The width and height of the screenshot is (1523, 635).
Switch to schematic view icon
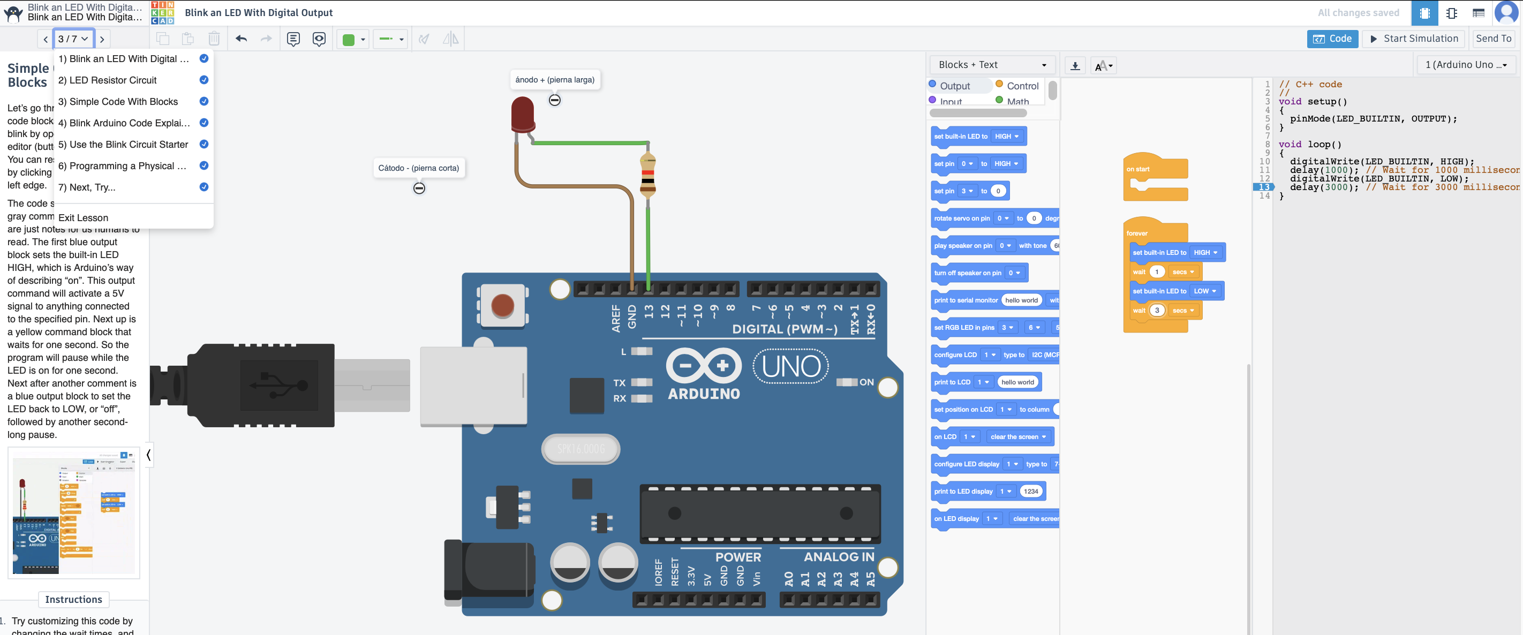pyautogui.click(x=1451, y=13)
